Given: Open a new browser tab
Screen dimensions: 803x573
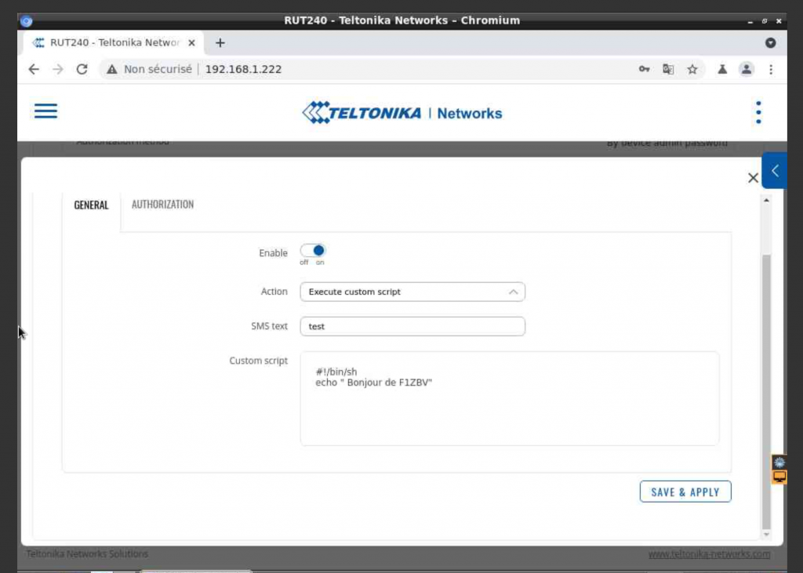Looking at the screenshot, I should pos(220,43).
